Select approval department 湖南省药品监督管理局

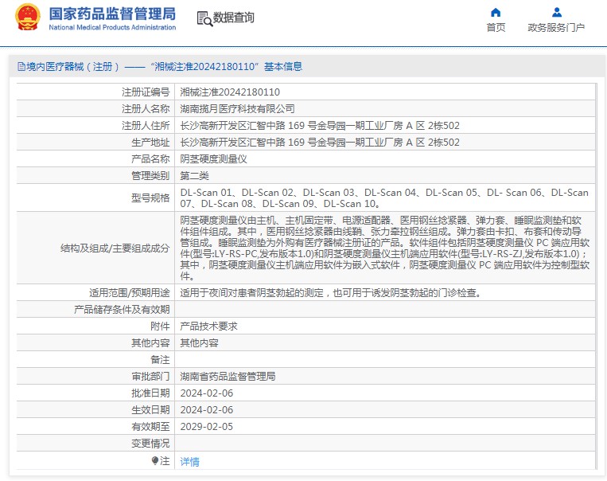[228, 377]
